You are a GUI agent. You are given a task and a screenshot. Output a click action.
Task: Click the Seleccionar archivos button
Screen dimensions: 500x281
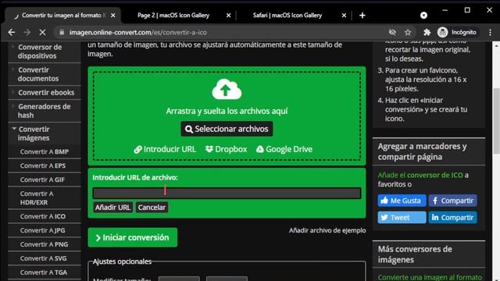point(227,129)
